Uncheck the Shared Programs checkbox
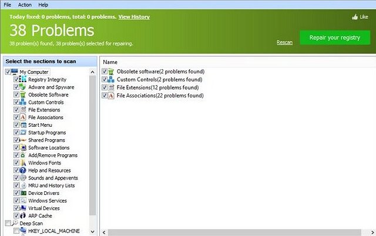 (x=16, y=140)
